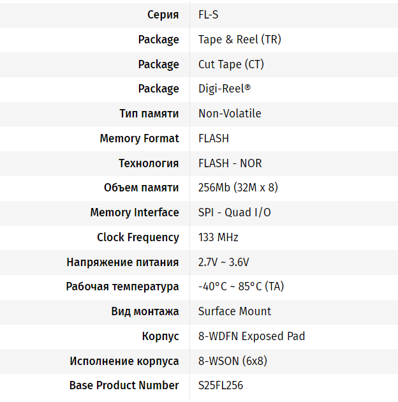Click the FL-S series value
Image resolution: width=398 pixels, height=402 pixels.
pos(209,15)
